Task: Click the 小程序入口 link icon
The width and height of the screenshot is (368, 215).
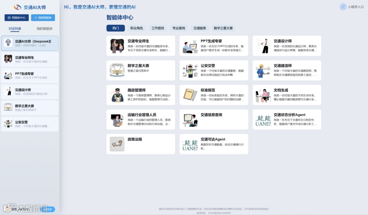Action: 343,7
